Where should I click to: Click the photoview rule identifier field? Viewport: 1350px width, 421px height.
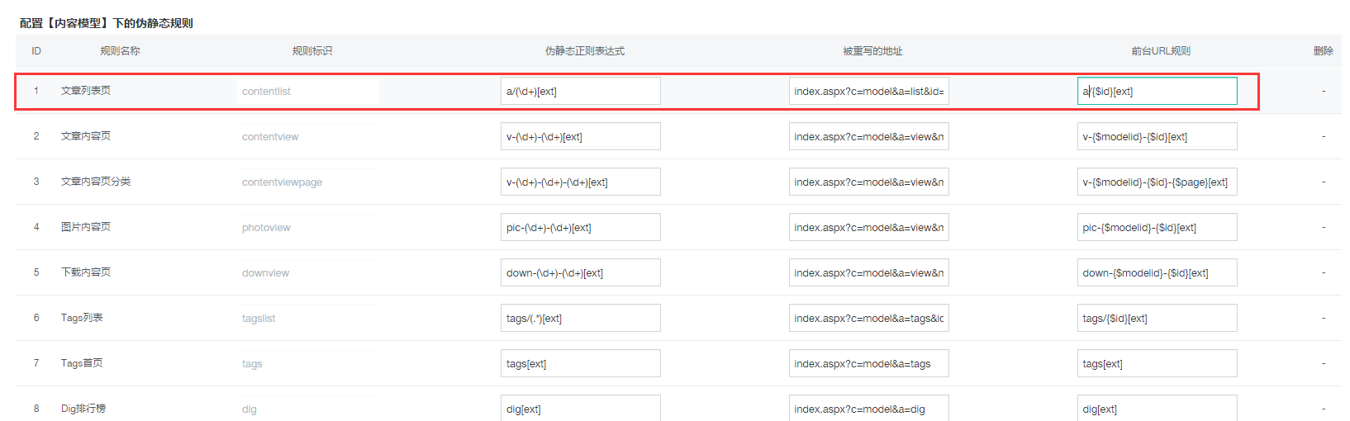click(307, 228)
